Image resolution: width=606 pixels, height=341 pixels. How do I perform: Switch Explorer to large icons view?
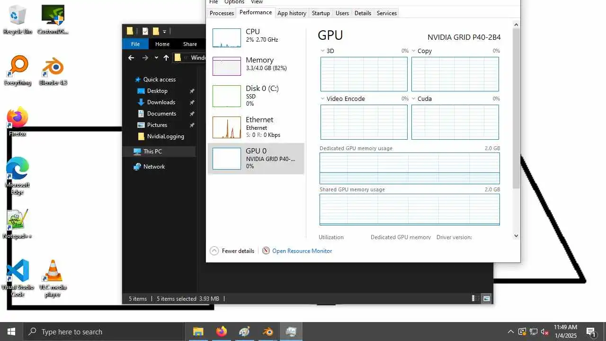pyautogui.click(x=486, y=298)
